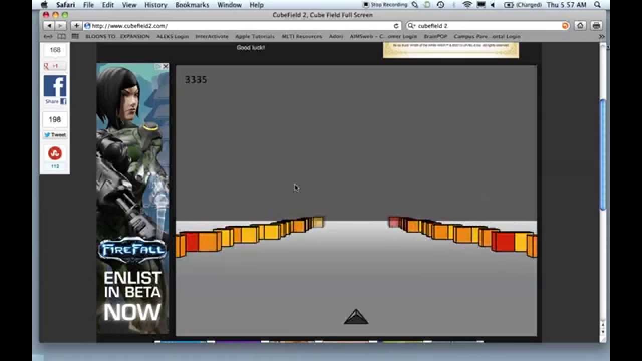The height and width of the screenshot is (361, 642).
Task: Open InterActivate bookmark
Action: 212,36
